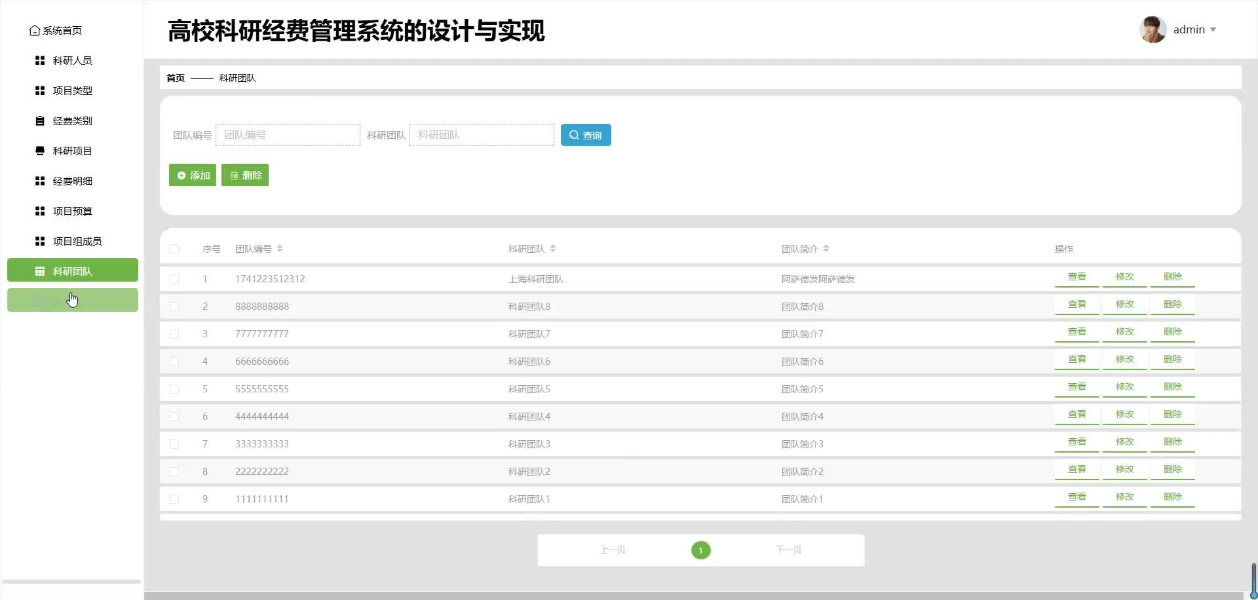Click the cell text 阿萨德发阿萨德发

click(818, 279)
